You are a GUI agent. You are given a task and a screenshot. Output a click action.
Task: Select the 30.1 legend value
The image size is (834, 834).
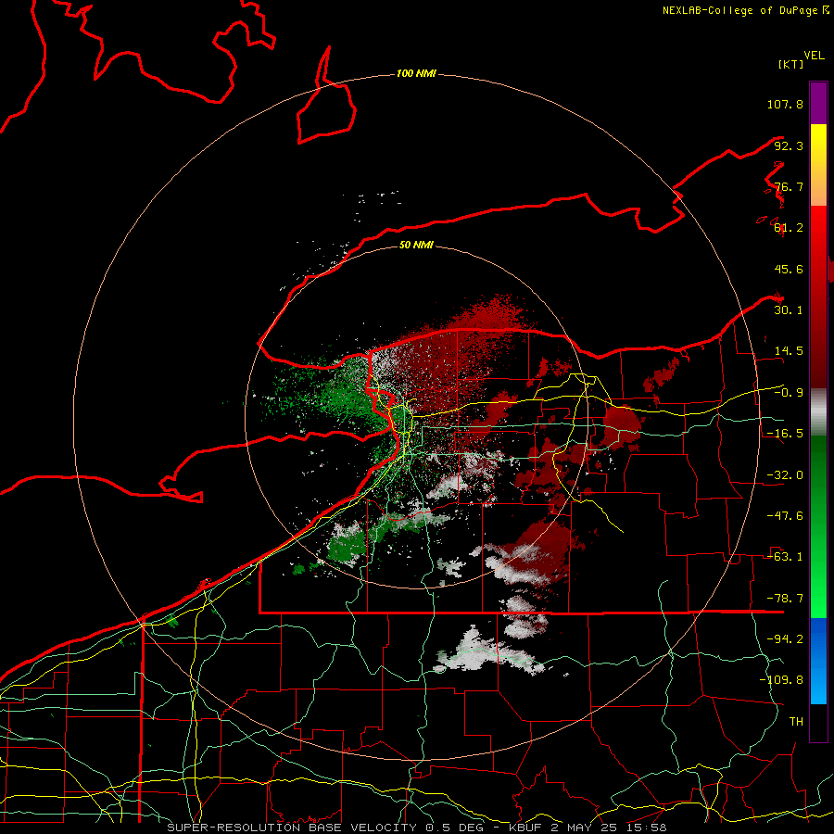point(789,310)
